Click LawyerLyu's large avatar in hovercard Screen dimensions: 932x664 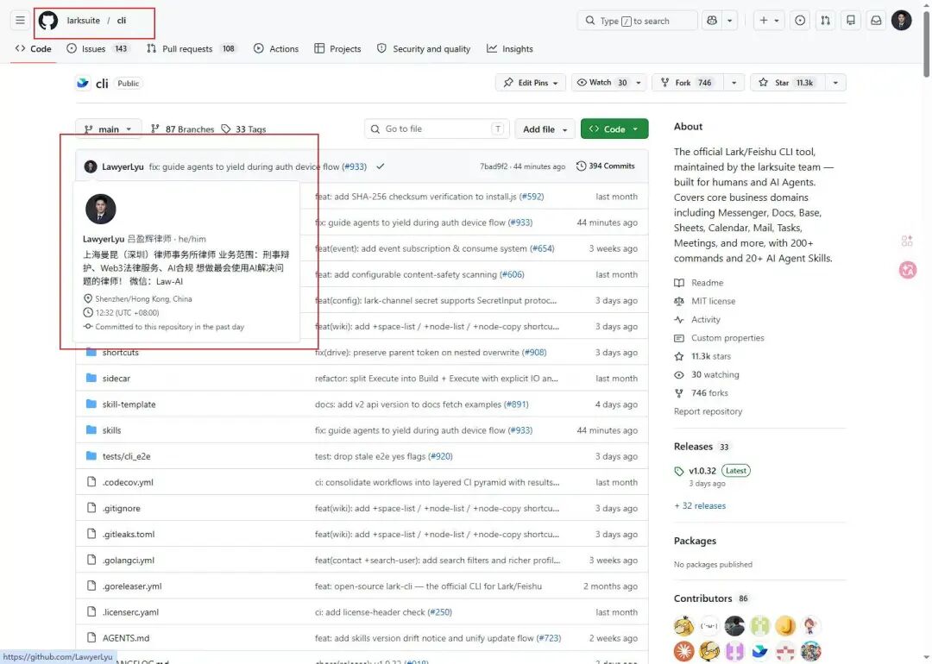(100, 209)
